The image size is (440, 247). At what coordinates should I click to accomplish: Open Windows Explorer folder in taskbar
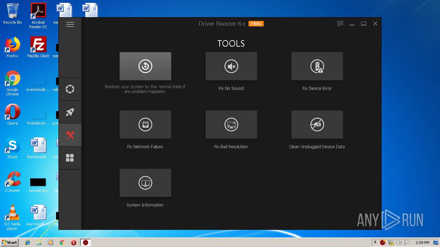tap(39, 243)
